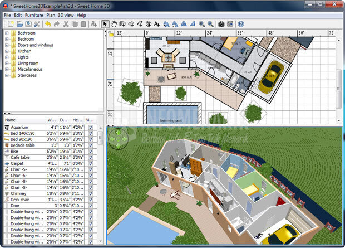Uncheck visibility for Bed 90x190

(91, 139)
